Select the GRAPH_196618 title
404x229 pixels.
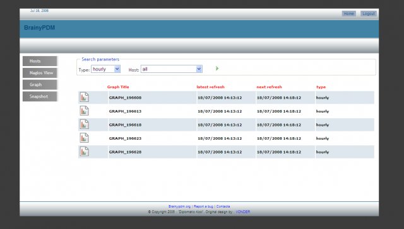[125, 125]
